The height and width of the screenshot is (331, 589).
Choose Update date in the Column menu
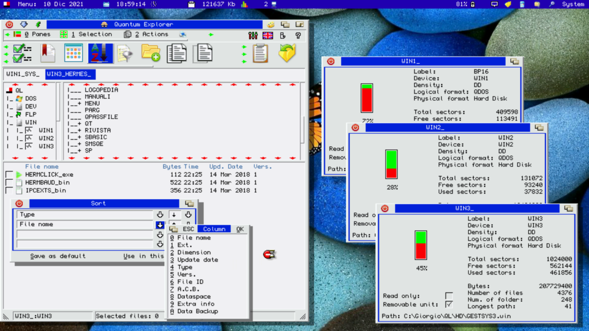point(194,260)
